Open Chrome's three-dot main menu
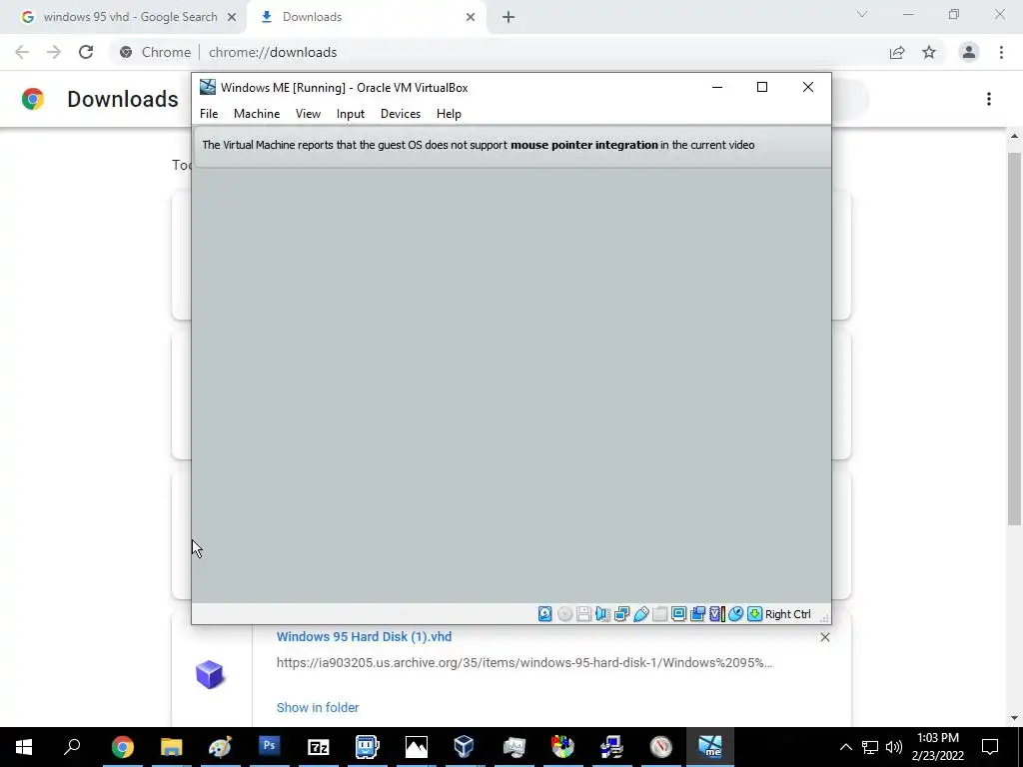Screen dimensions: 1023x767 1001,52
